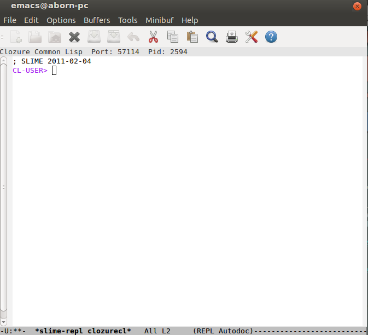Viewport: 368px width, 335px height.
Task: Open the Dired directory icon
Action: [55, 37]
